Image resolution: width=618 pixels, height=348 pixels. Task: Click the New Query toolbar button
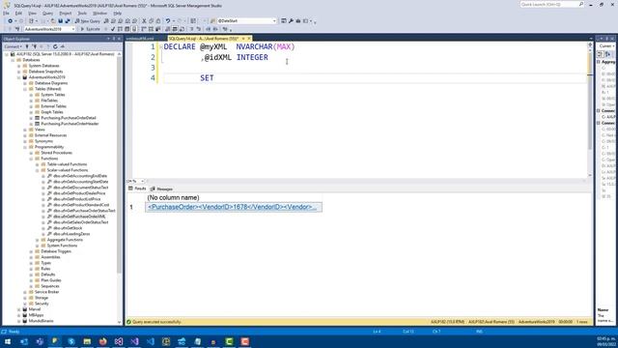coord(88,21)
